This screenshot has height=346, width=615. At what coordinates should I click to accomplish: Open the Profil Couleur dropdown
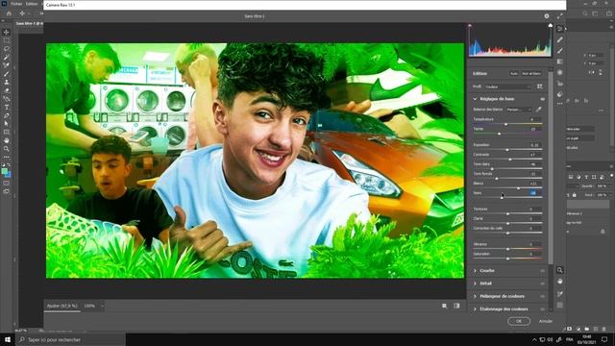(508, 86)
